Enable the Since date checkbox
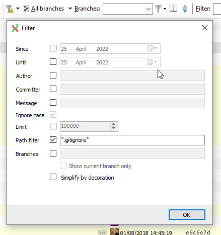Screen dimensions: 221x235 (x=53, y=48)
